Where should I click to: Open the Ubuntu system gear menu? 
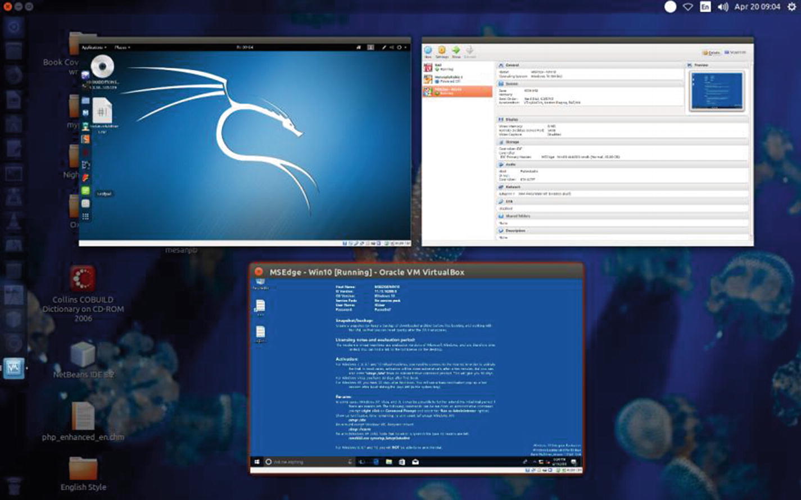point(791,7)
